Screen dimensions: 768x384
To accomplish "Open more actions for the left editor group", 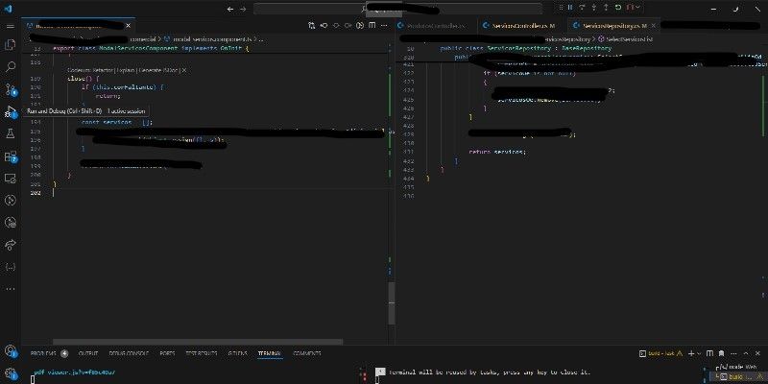I will click(385, 26).
